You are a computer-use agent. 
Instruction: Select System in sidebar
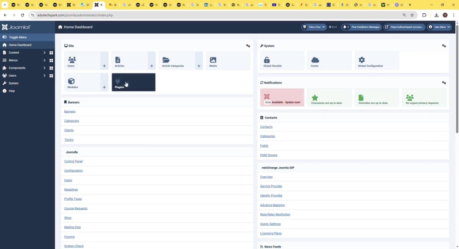pos(27,83)
